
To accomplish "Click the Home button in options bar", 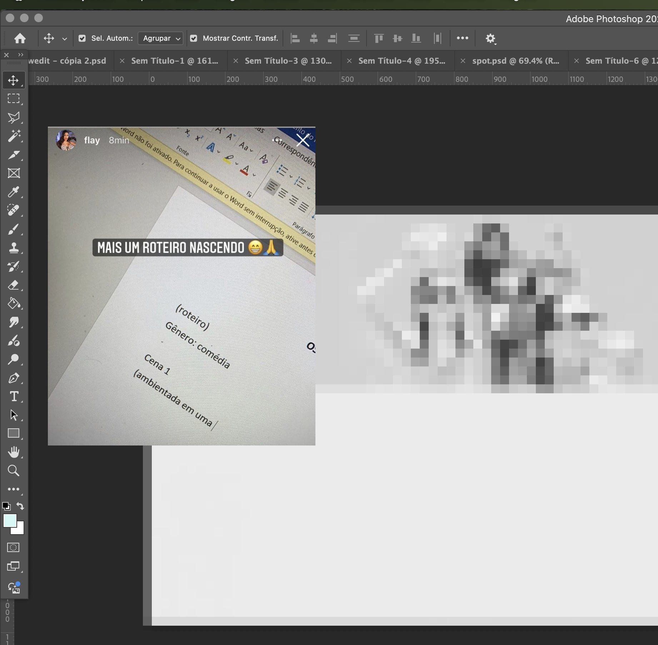I will click(20, 38).
